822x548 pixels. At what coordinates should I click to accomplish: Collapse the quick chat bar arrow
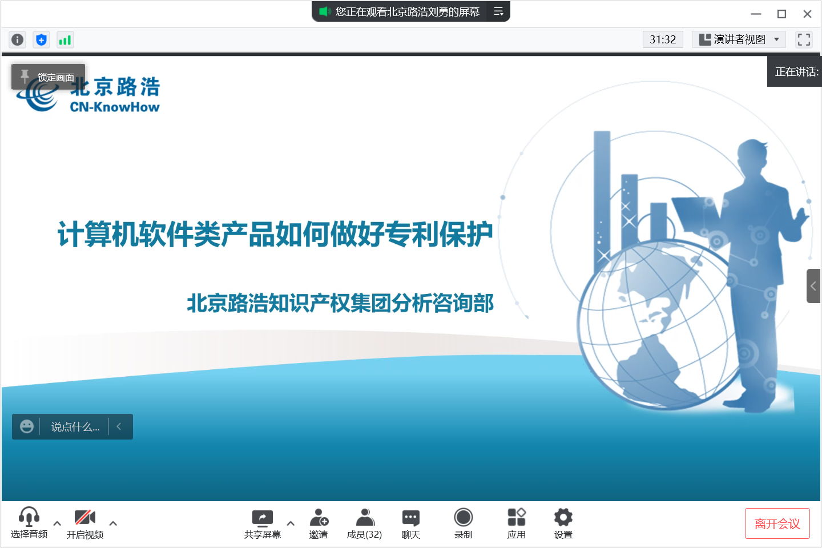(x=119, y=426)
